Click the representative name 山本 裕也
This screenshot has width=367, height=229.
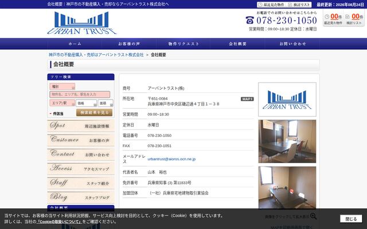pos(157,172)
